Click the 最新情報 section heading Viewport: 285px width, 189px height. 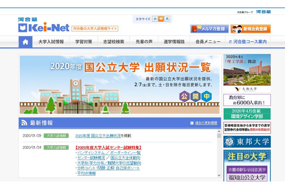click(41, 123)
